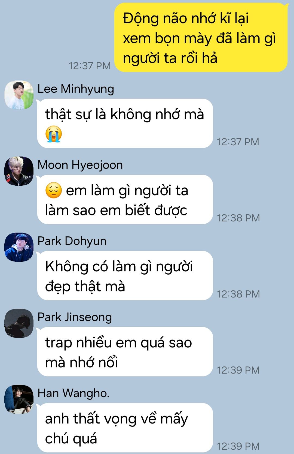The height and width of the screenshot is (454, 294).
Task: Open Han Wangho's profile picture
Action: tap(19, 399)
